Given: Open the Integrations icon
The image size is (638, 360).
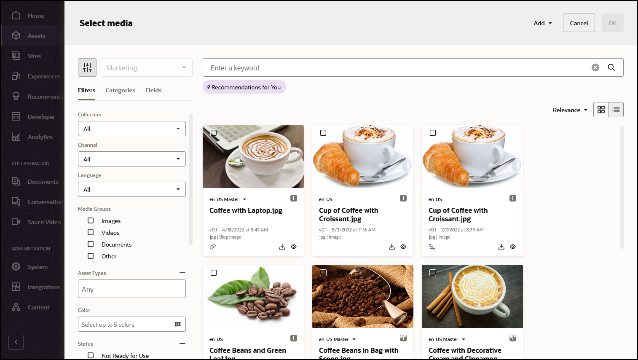Looking at the screenshot, I should tap(16, 287).
